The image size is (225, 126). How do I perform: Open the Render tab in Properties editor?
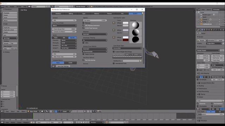[202, 30]
